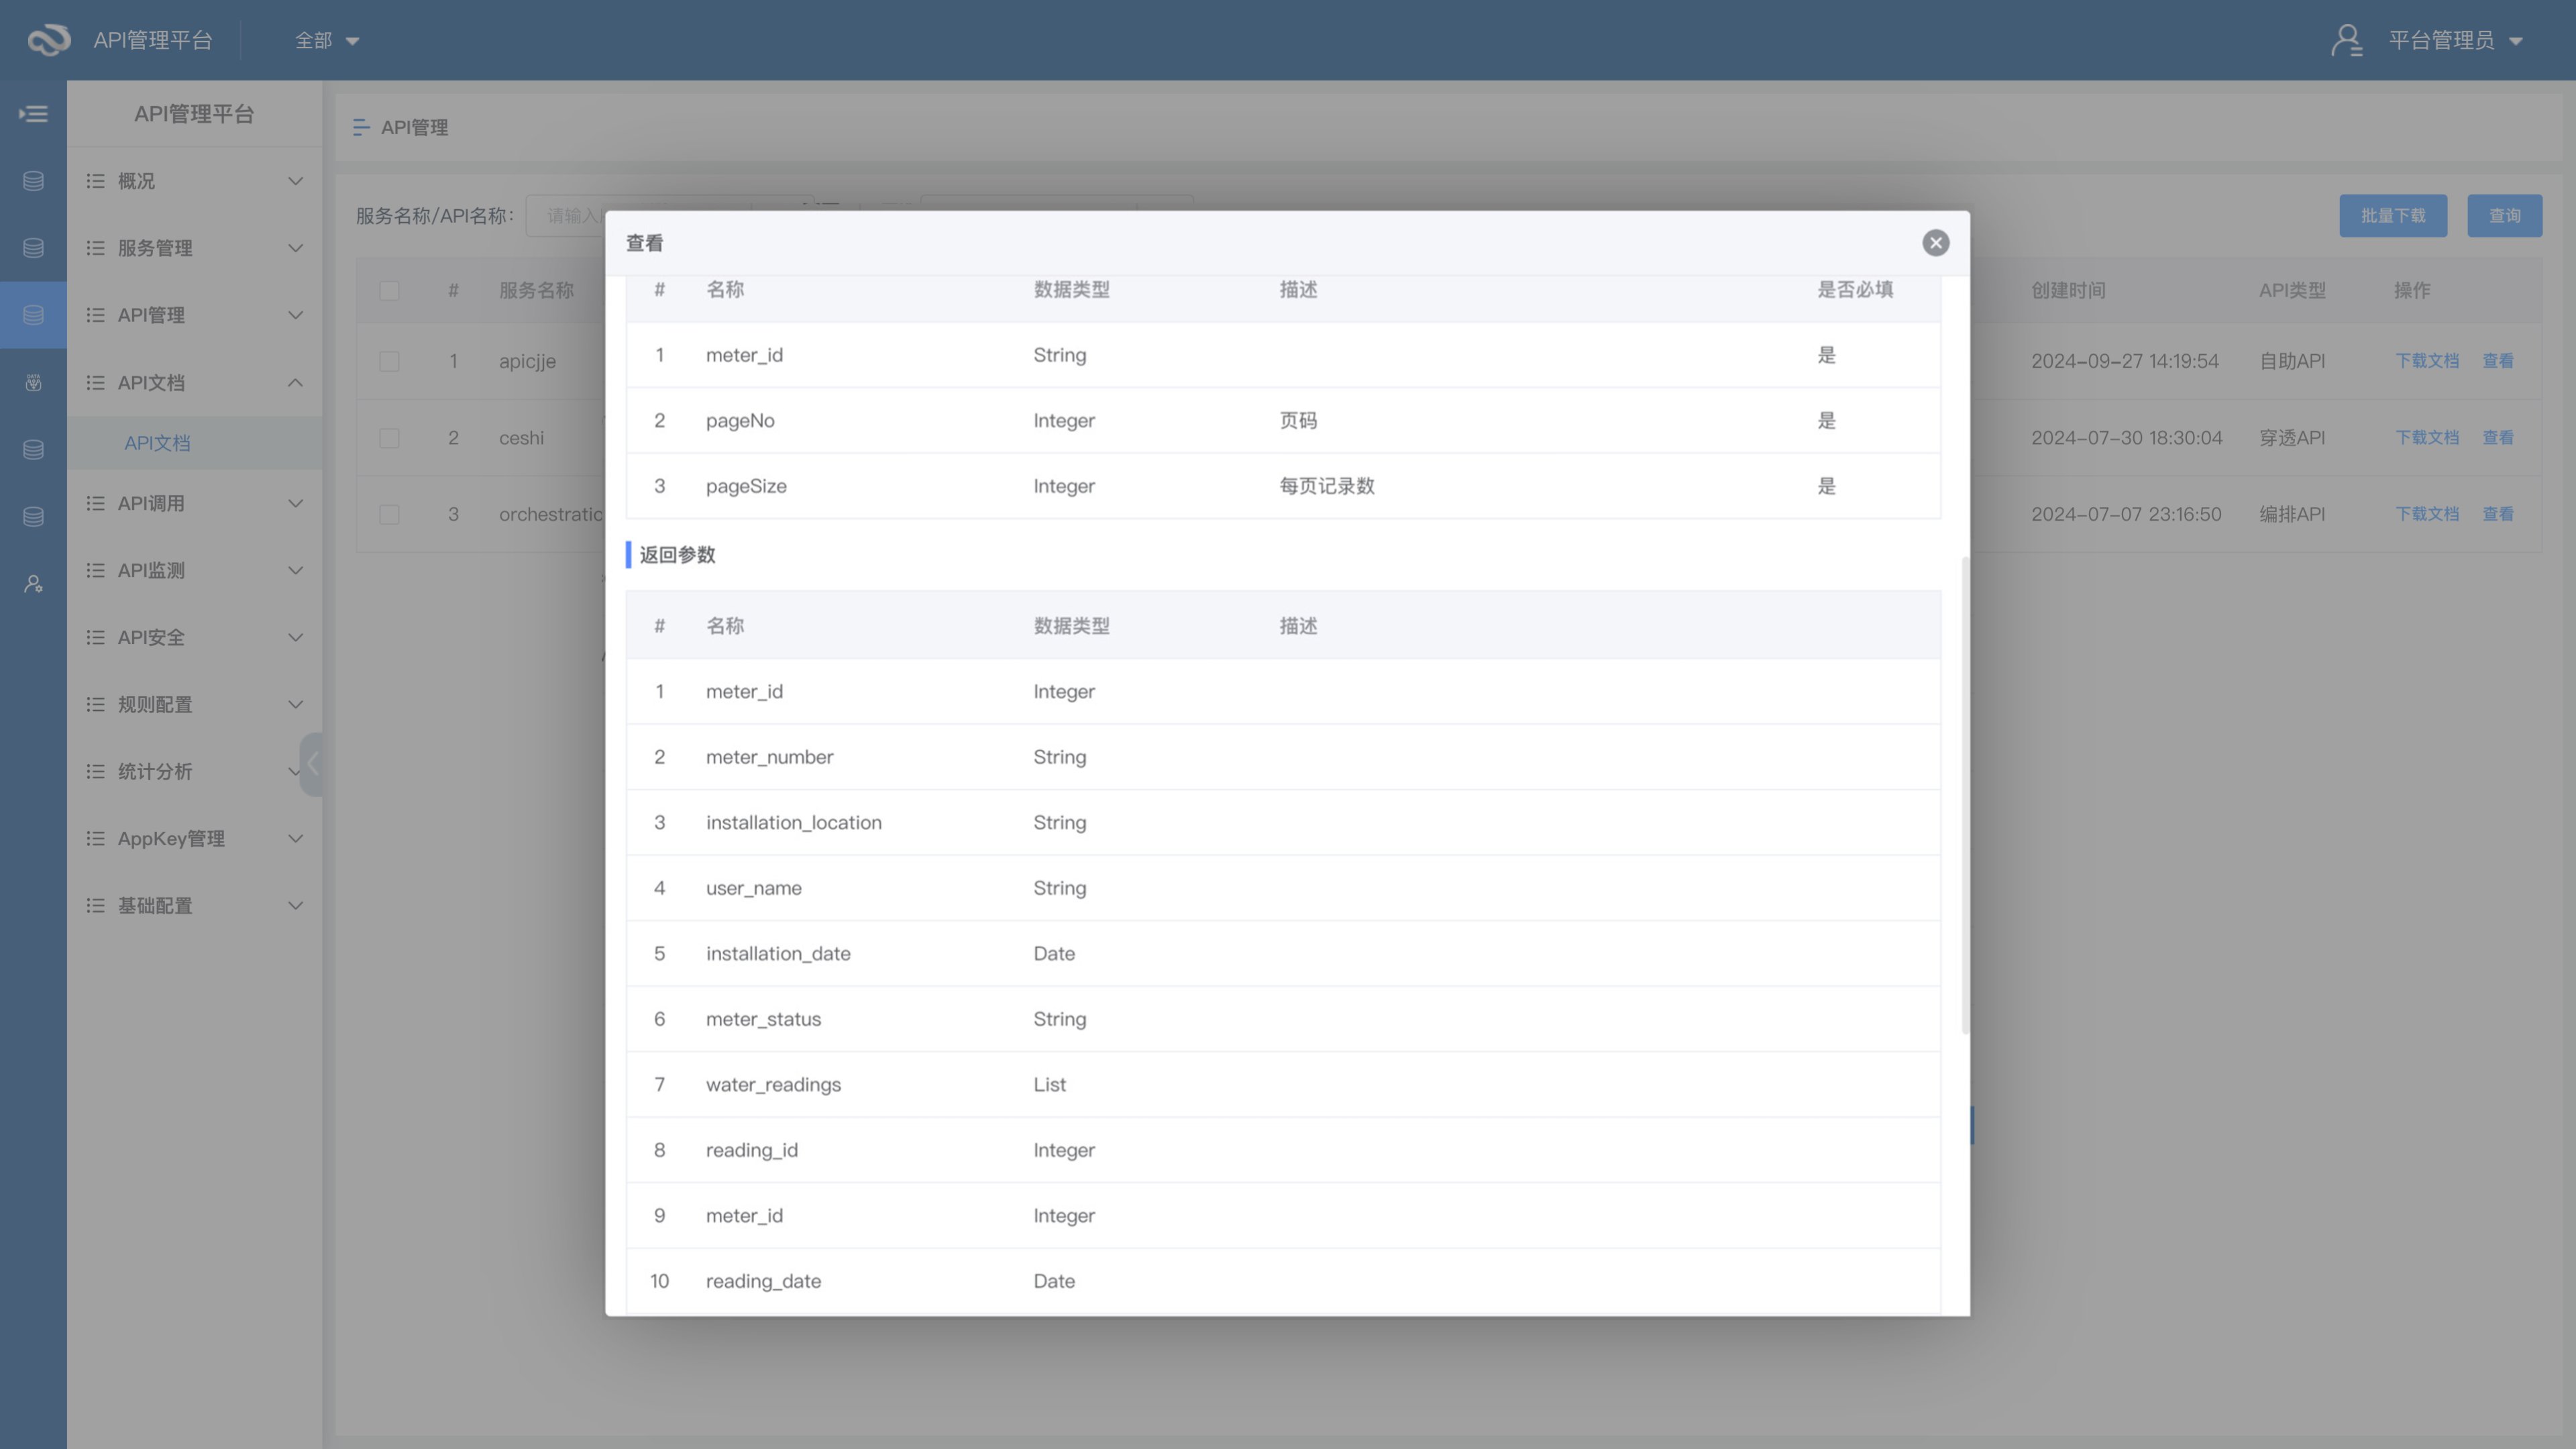This screenshot has width=2576, height=1449.
Task: Toggle the hamburger menu collapse icon
Action: (x=33, y=114)
